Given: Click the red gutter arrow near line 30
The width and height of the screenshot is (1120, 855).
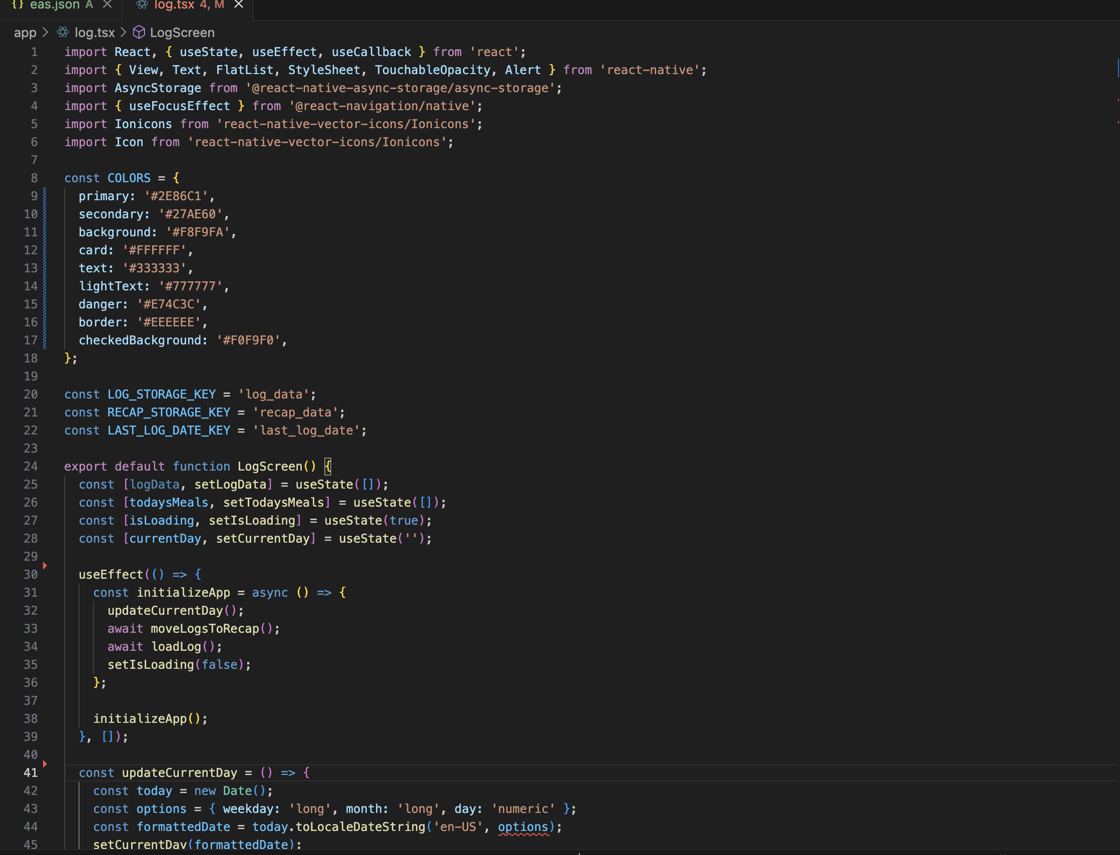Looking at the screenshot, I should (x=45, y=566).
